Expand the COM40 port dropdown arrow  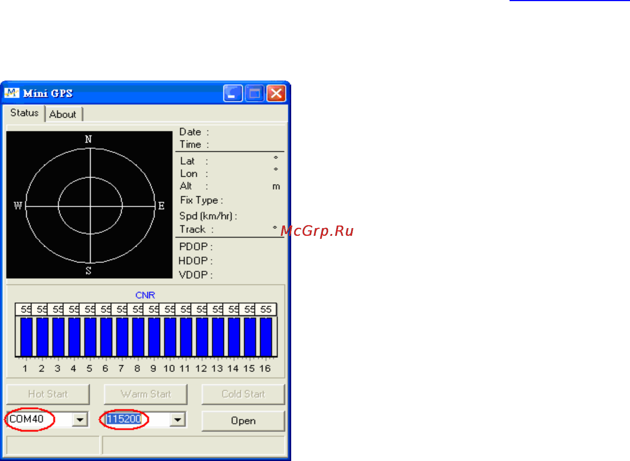click(80, 420)
